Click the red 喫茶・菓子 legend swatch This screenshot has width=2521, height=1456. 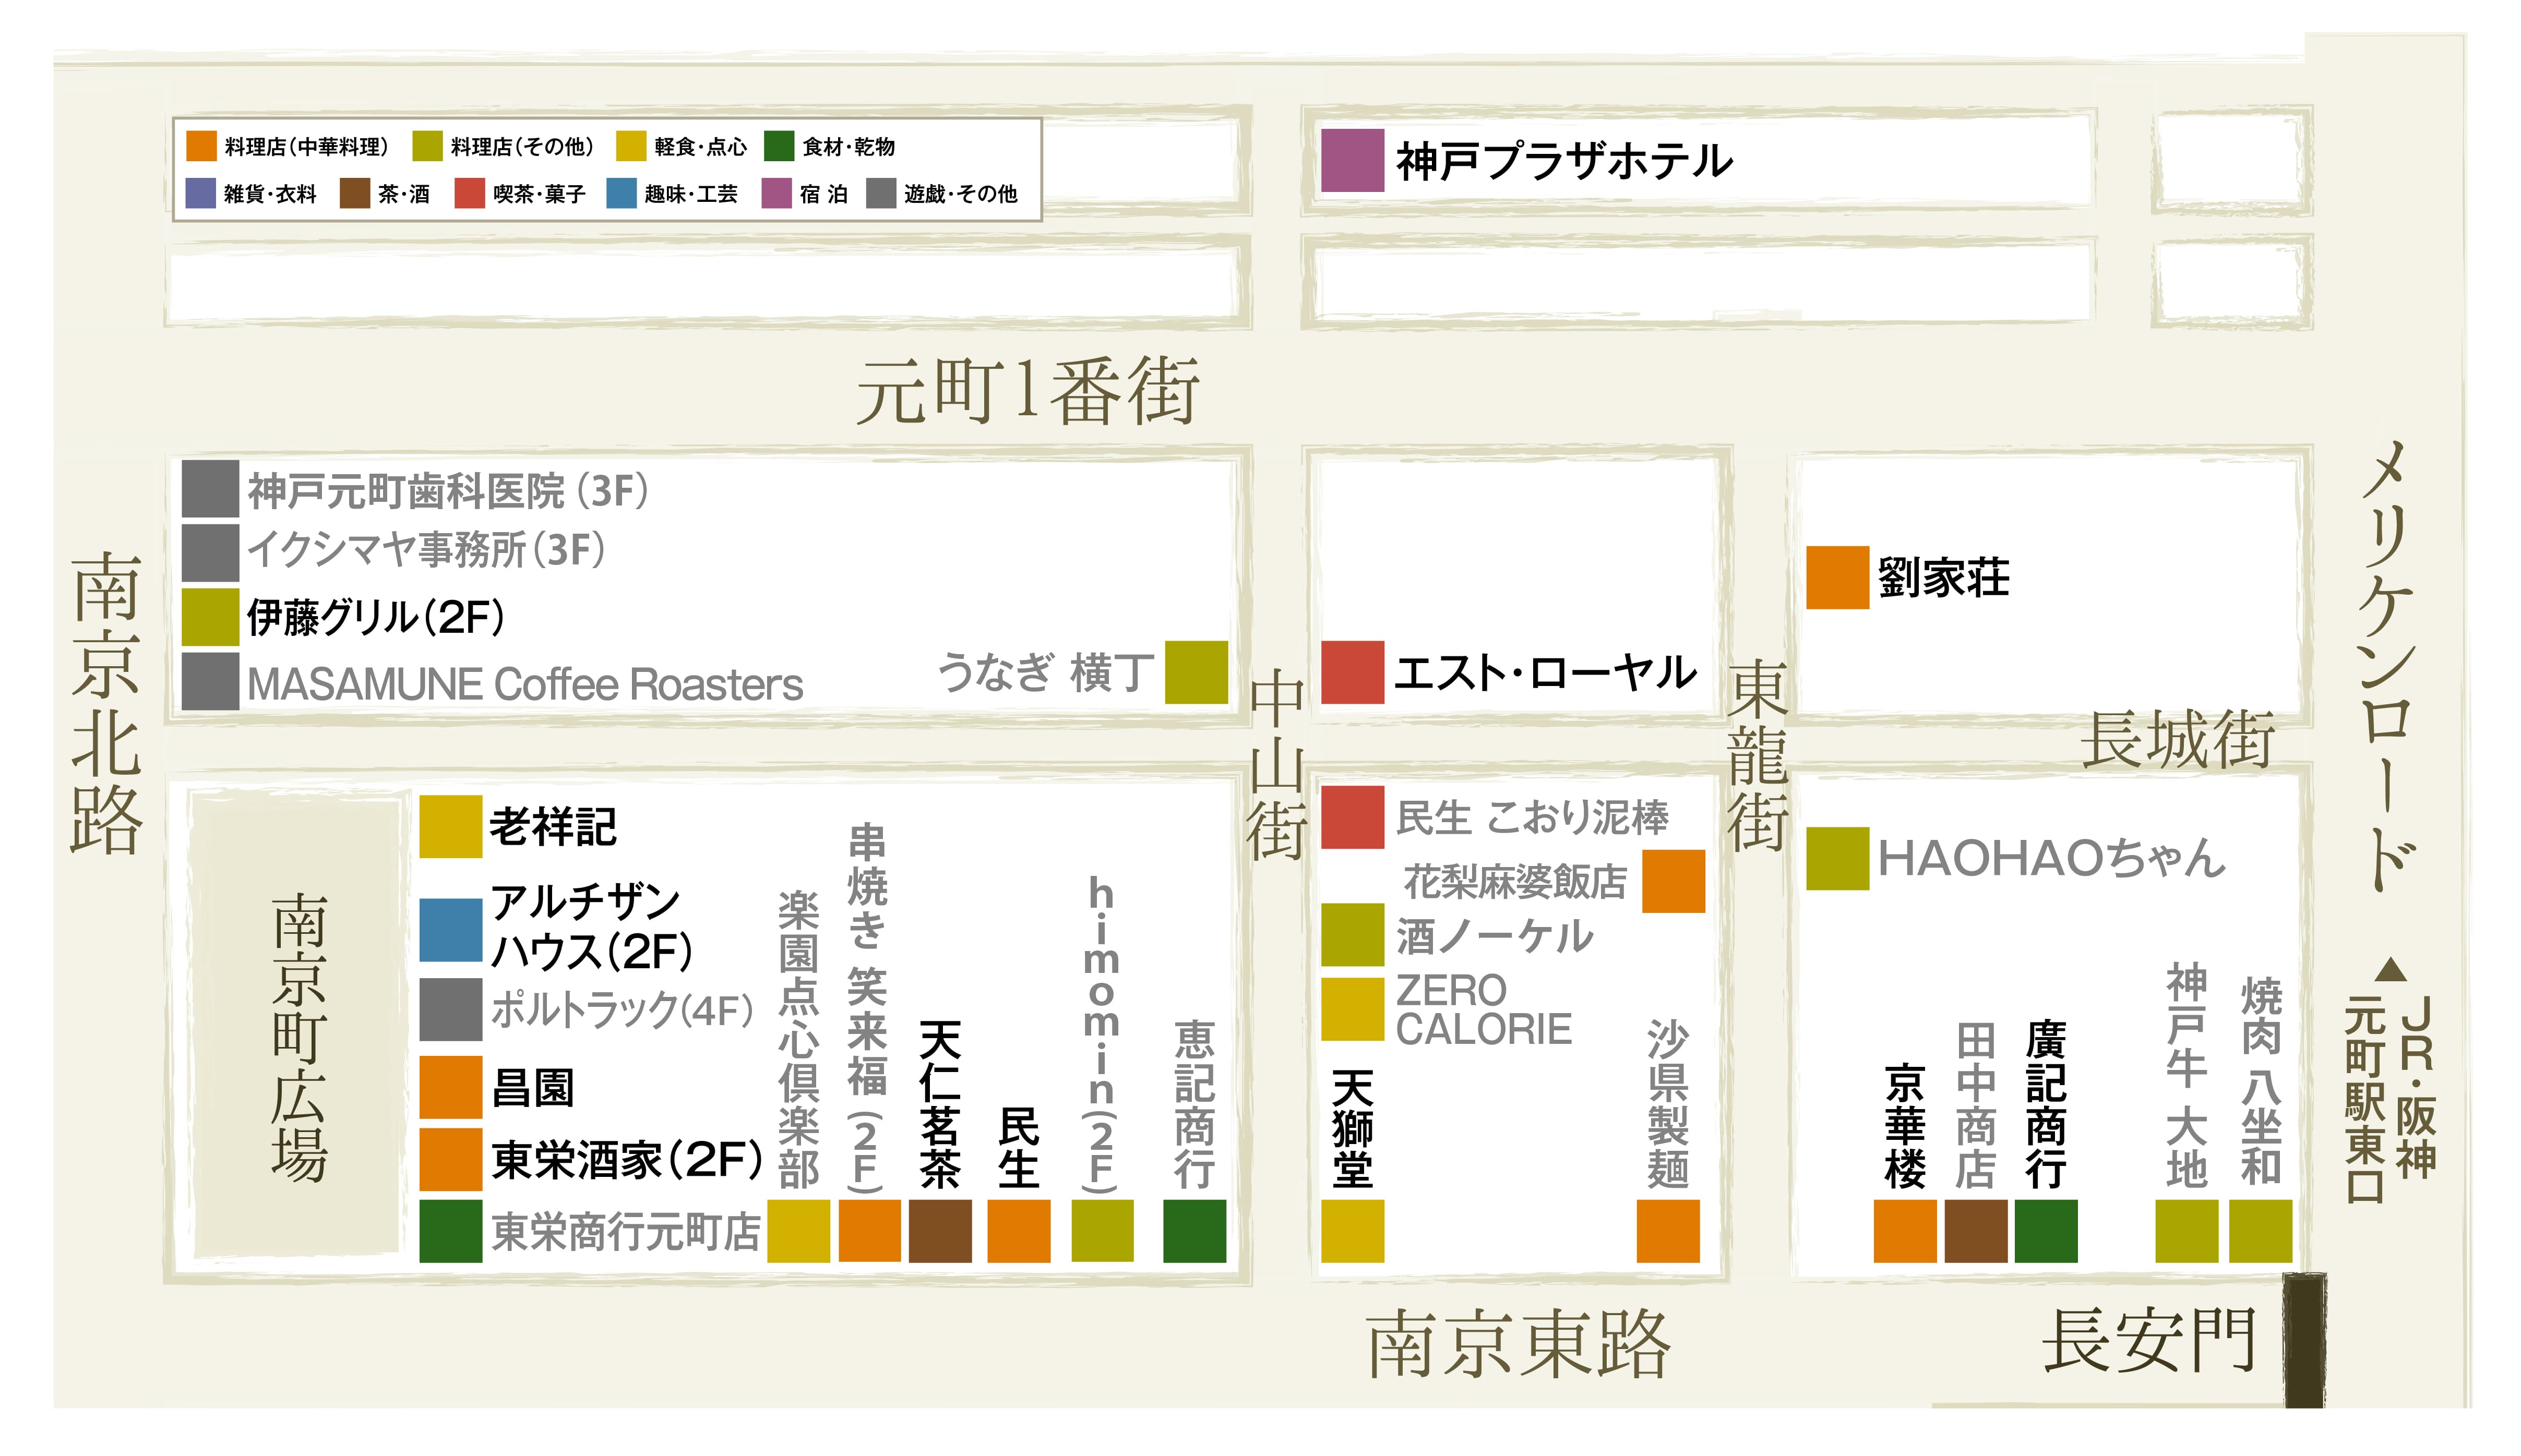[469, 193]
